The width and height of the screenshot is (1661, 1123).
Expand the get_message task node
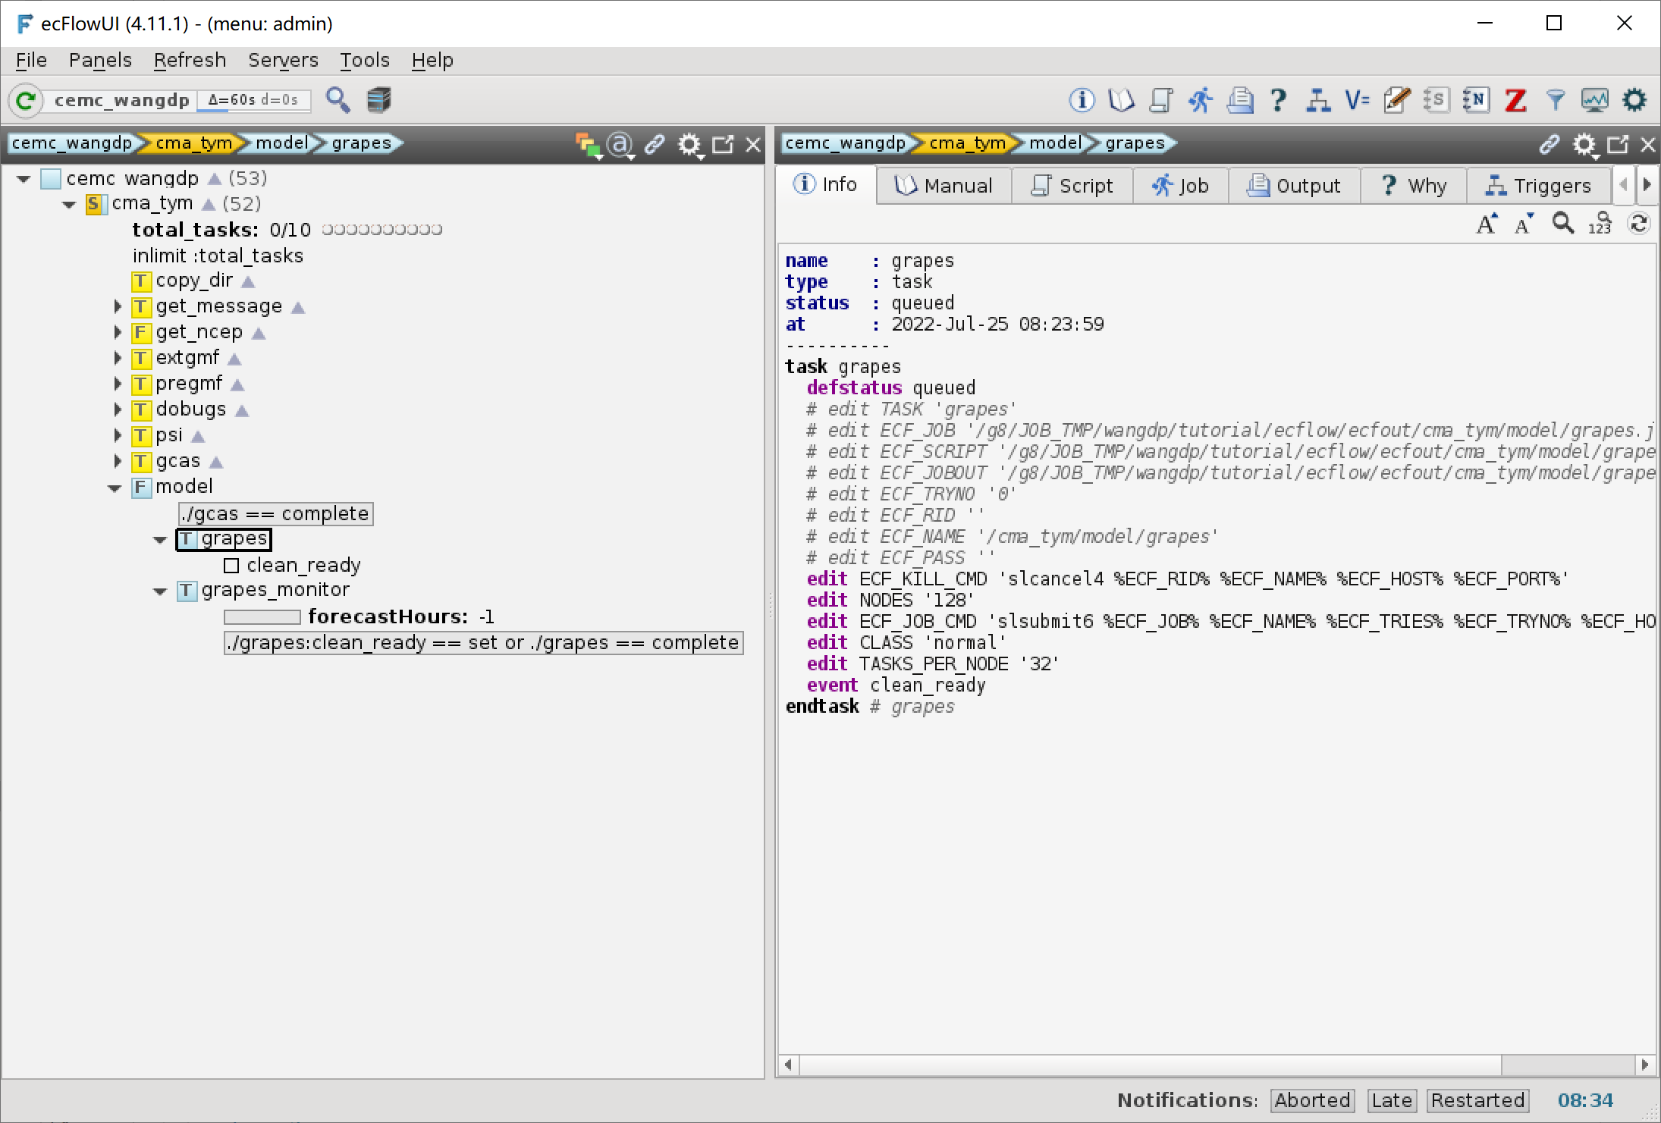click(x=118, y=306)
